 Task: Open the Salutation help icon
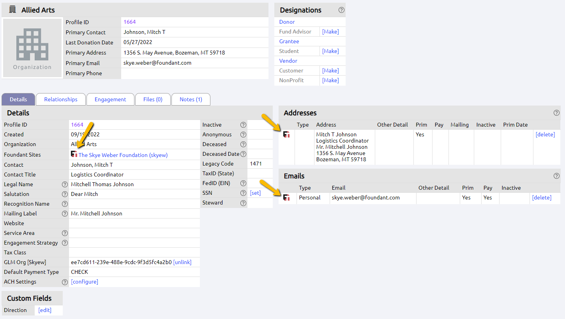click(65, 194)
